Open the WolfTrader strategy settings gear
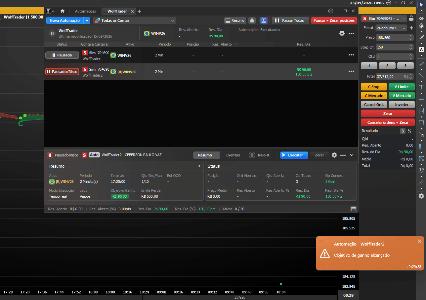 pos(342,33)
